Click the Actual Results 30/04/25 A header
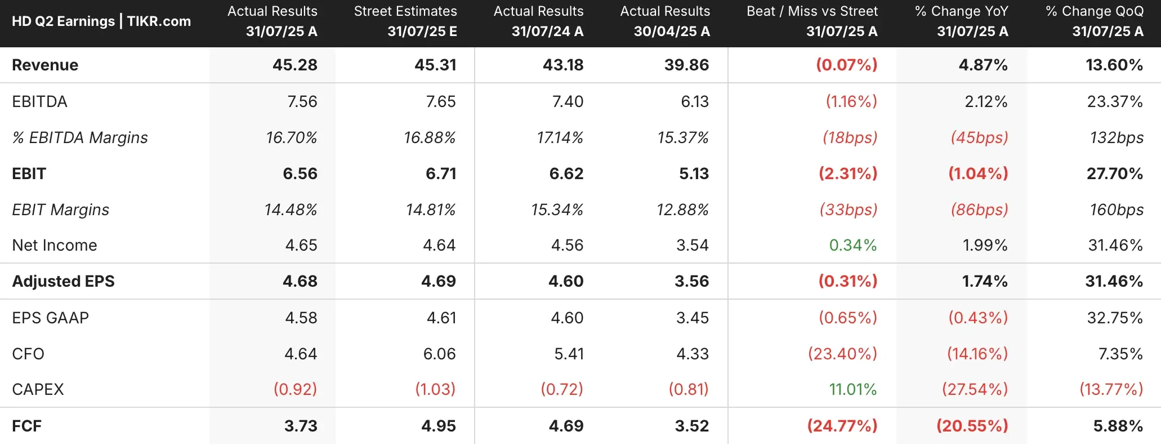 (x=665, y=21)
